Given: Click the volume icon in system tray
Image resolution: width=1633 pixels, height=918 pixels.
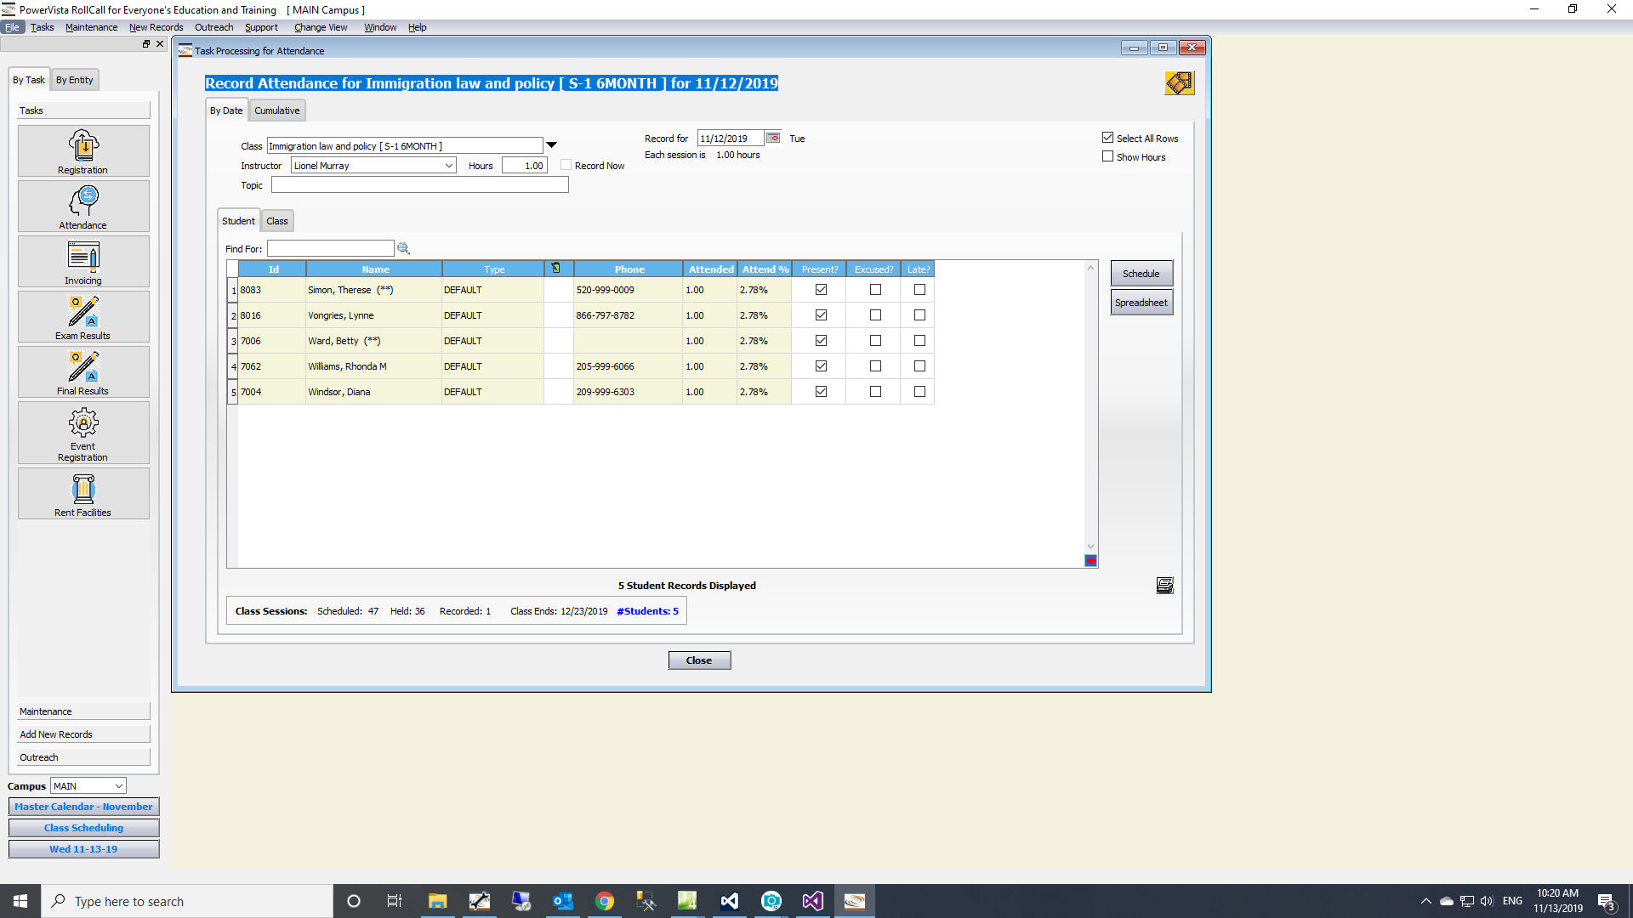Looking at the screenshot, I should (1487, 901).
